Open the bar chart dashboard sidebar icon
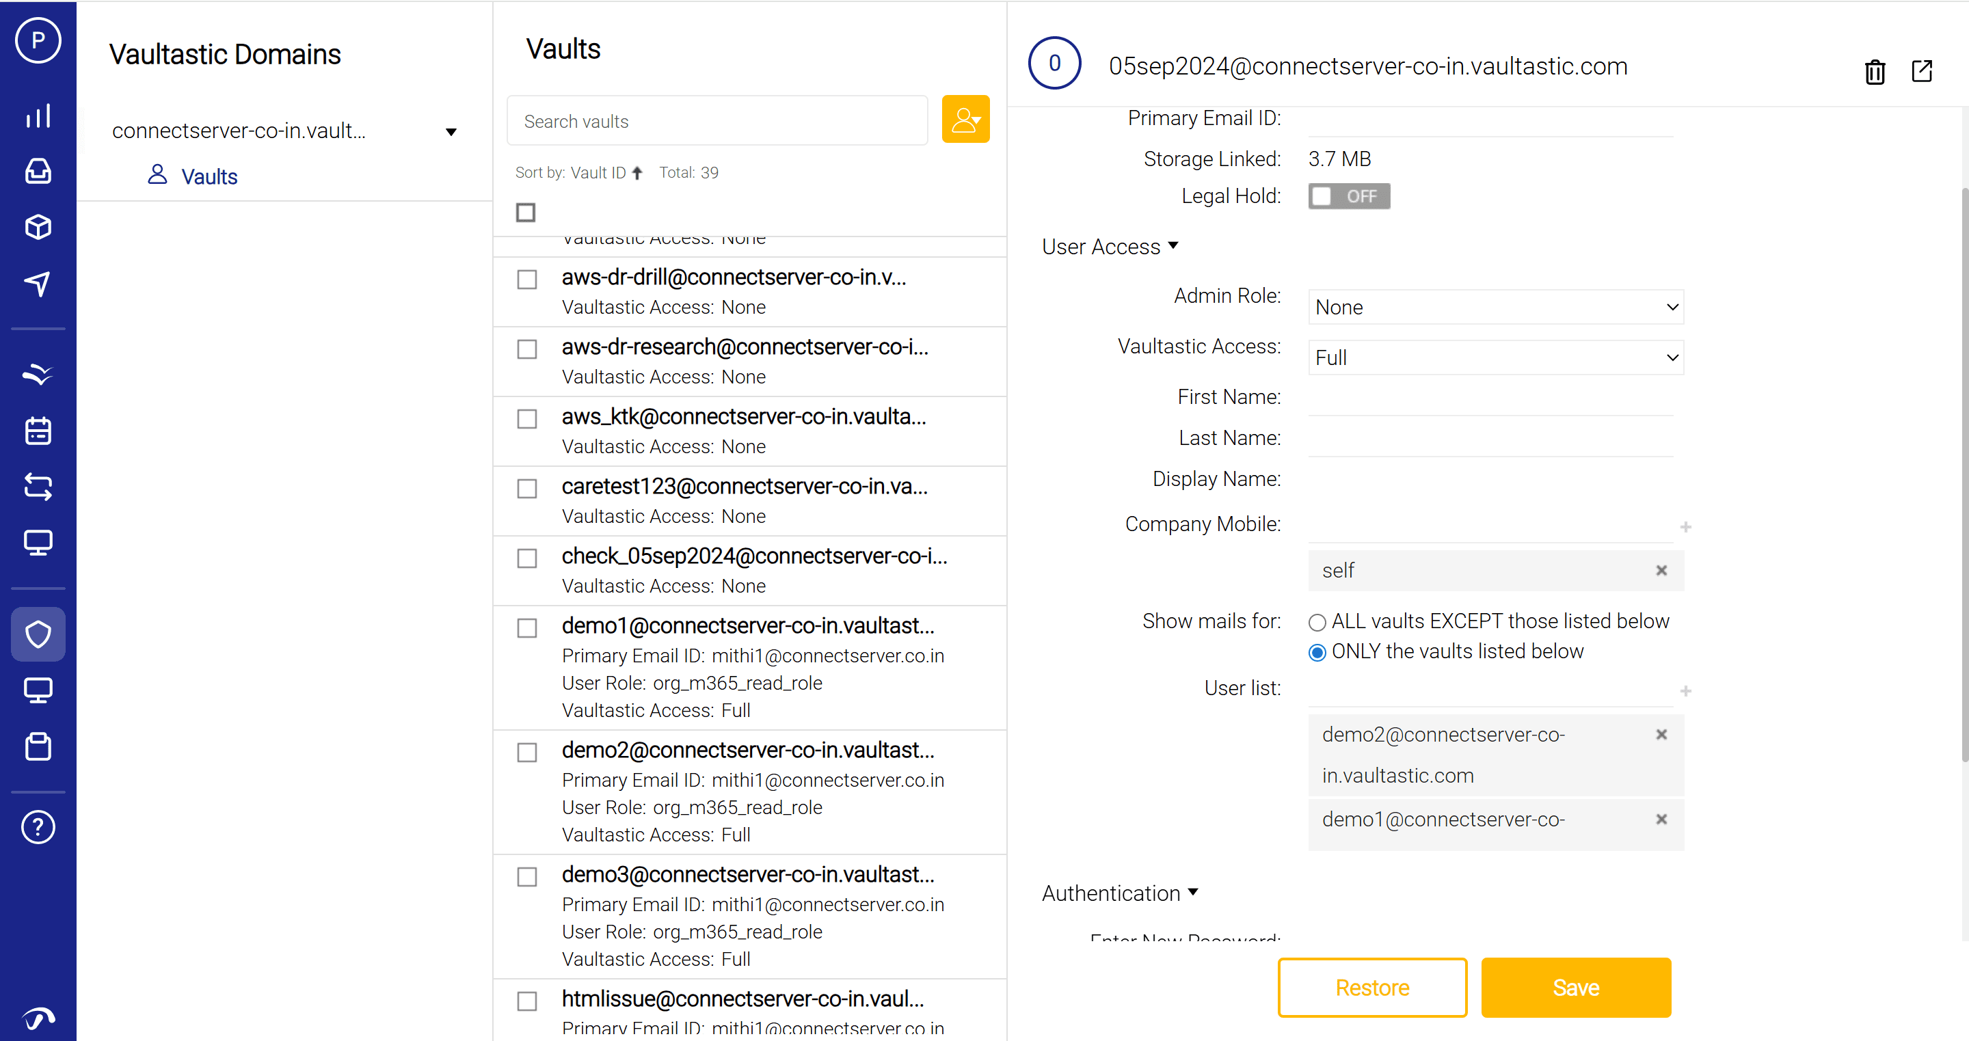Screen dimensions: 1969x1041 (x=38, y=116)
